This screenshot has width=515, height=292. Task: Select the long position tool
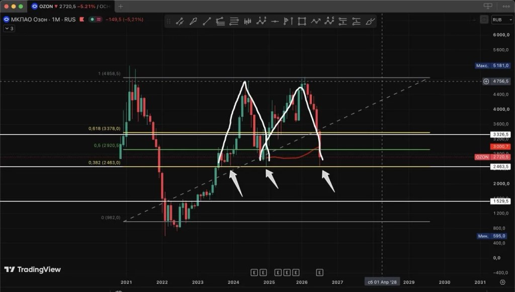point(356,21)
